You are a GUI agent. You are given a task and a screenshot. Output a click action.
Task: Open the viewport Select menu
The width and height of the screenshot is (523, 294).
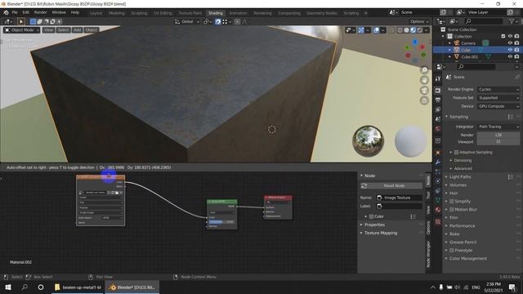63,30
